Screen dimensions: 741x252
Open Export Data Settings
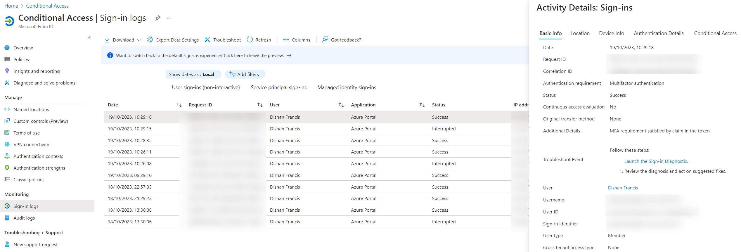[x=173, y=40]
